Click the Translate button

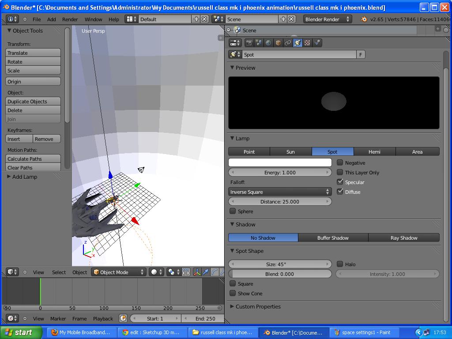(x=33, y=53)
